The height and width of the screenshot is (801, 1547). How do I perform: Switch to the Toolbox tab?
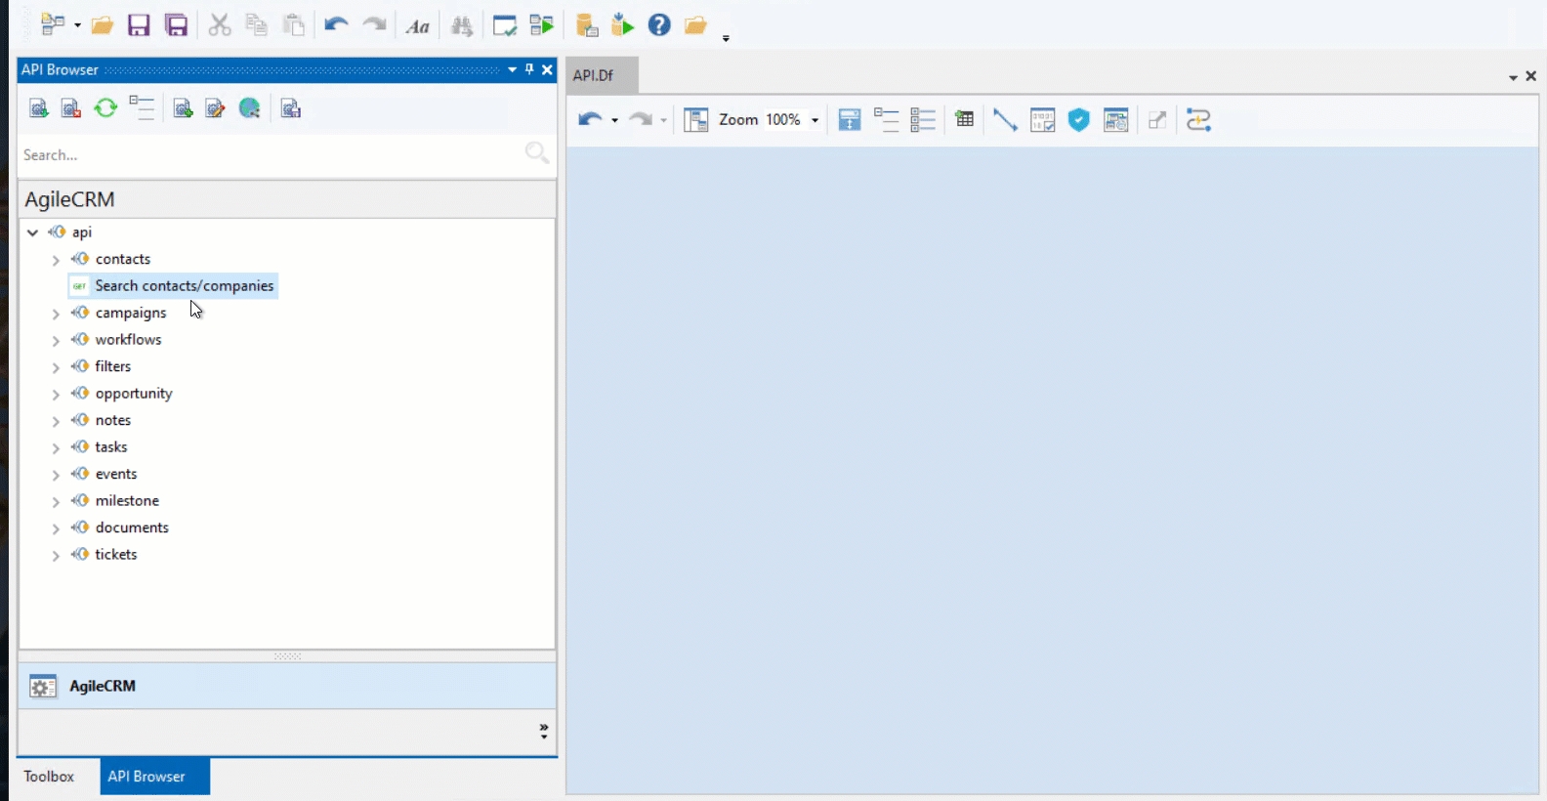click(x=49, y=777)
